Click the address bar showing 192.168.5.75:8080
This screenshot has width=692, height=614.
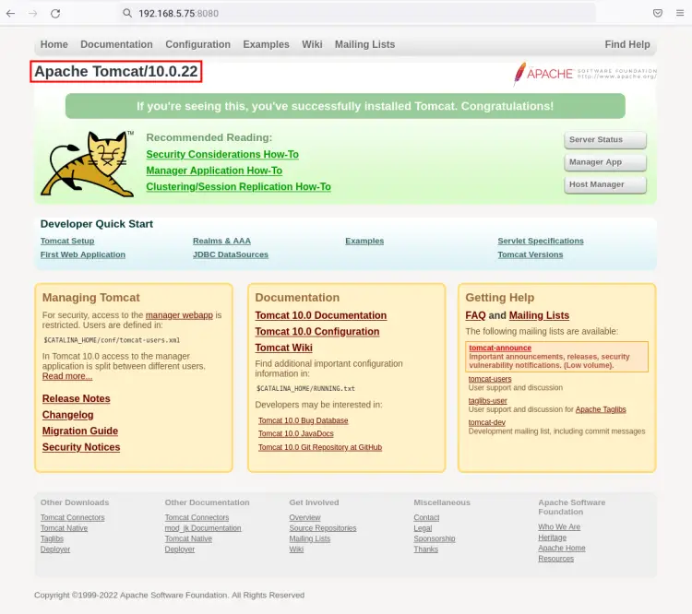point(357,13)
